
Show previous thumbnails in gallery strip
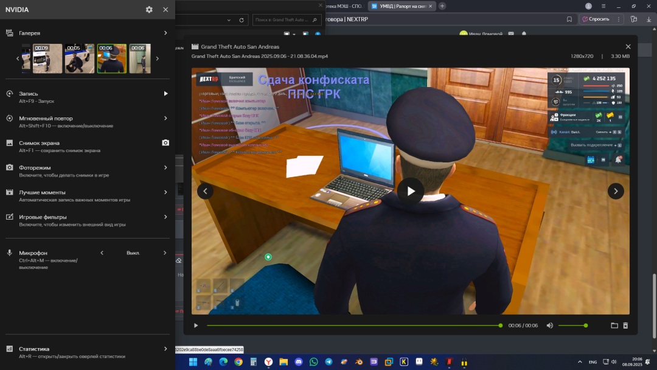[x=18, y=58]
